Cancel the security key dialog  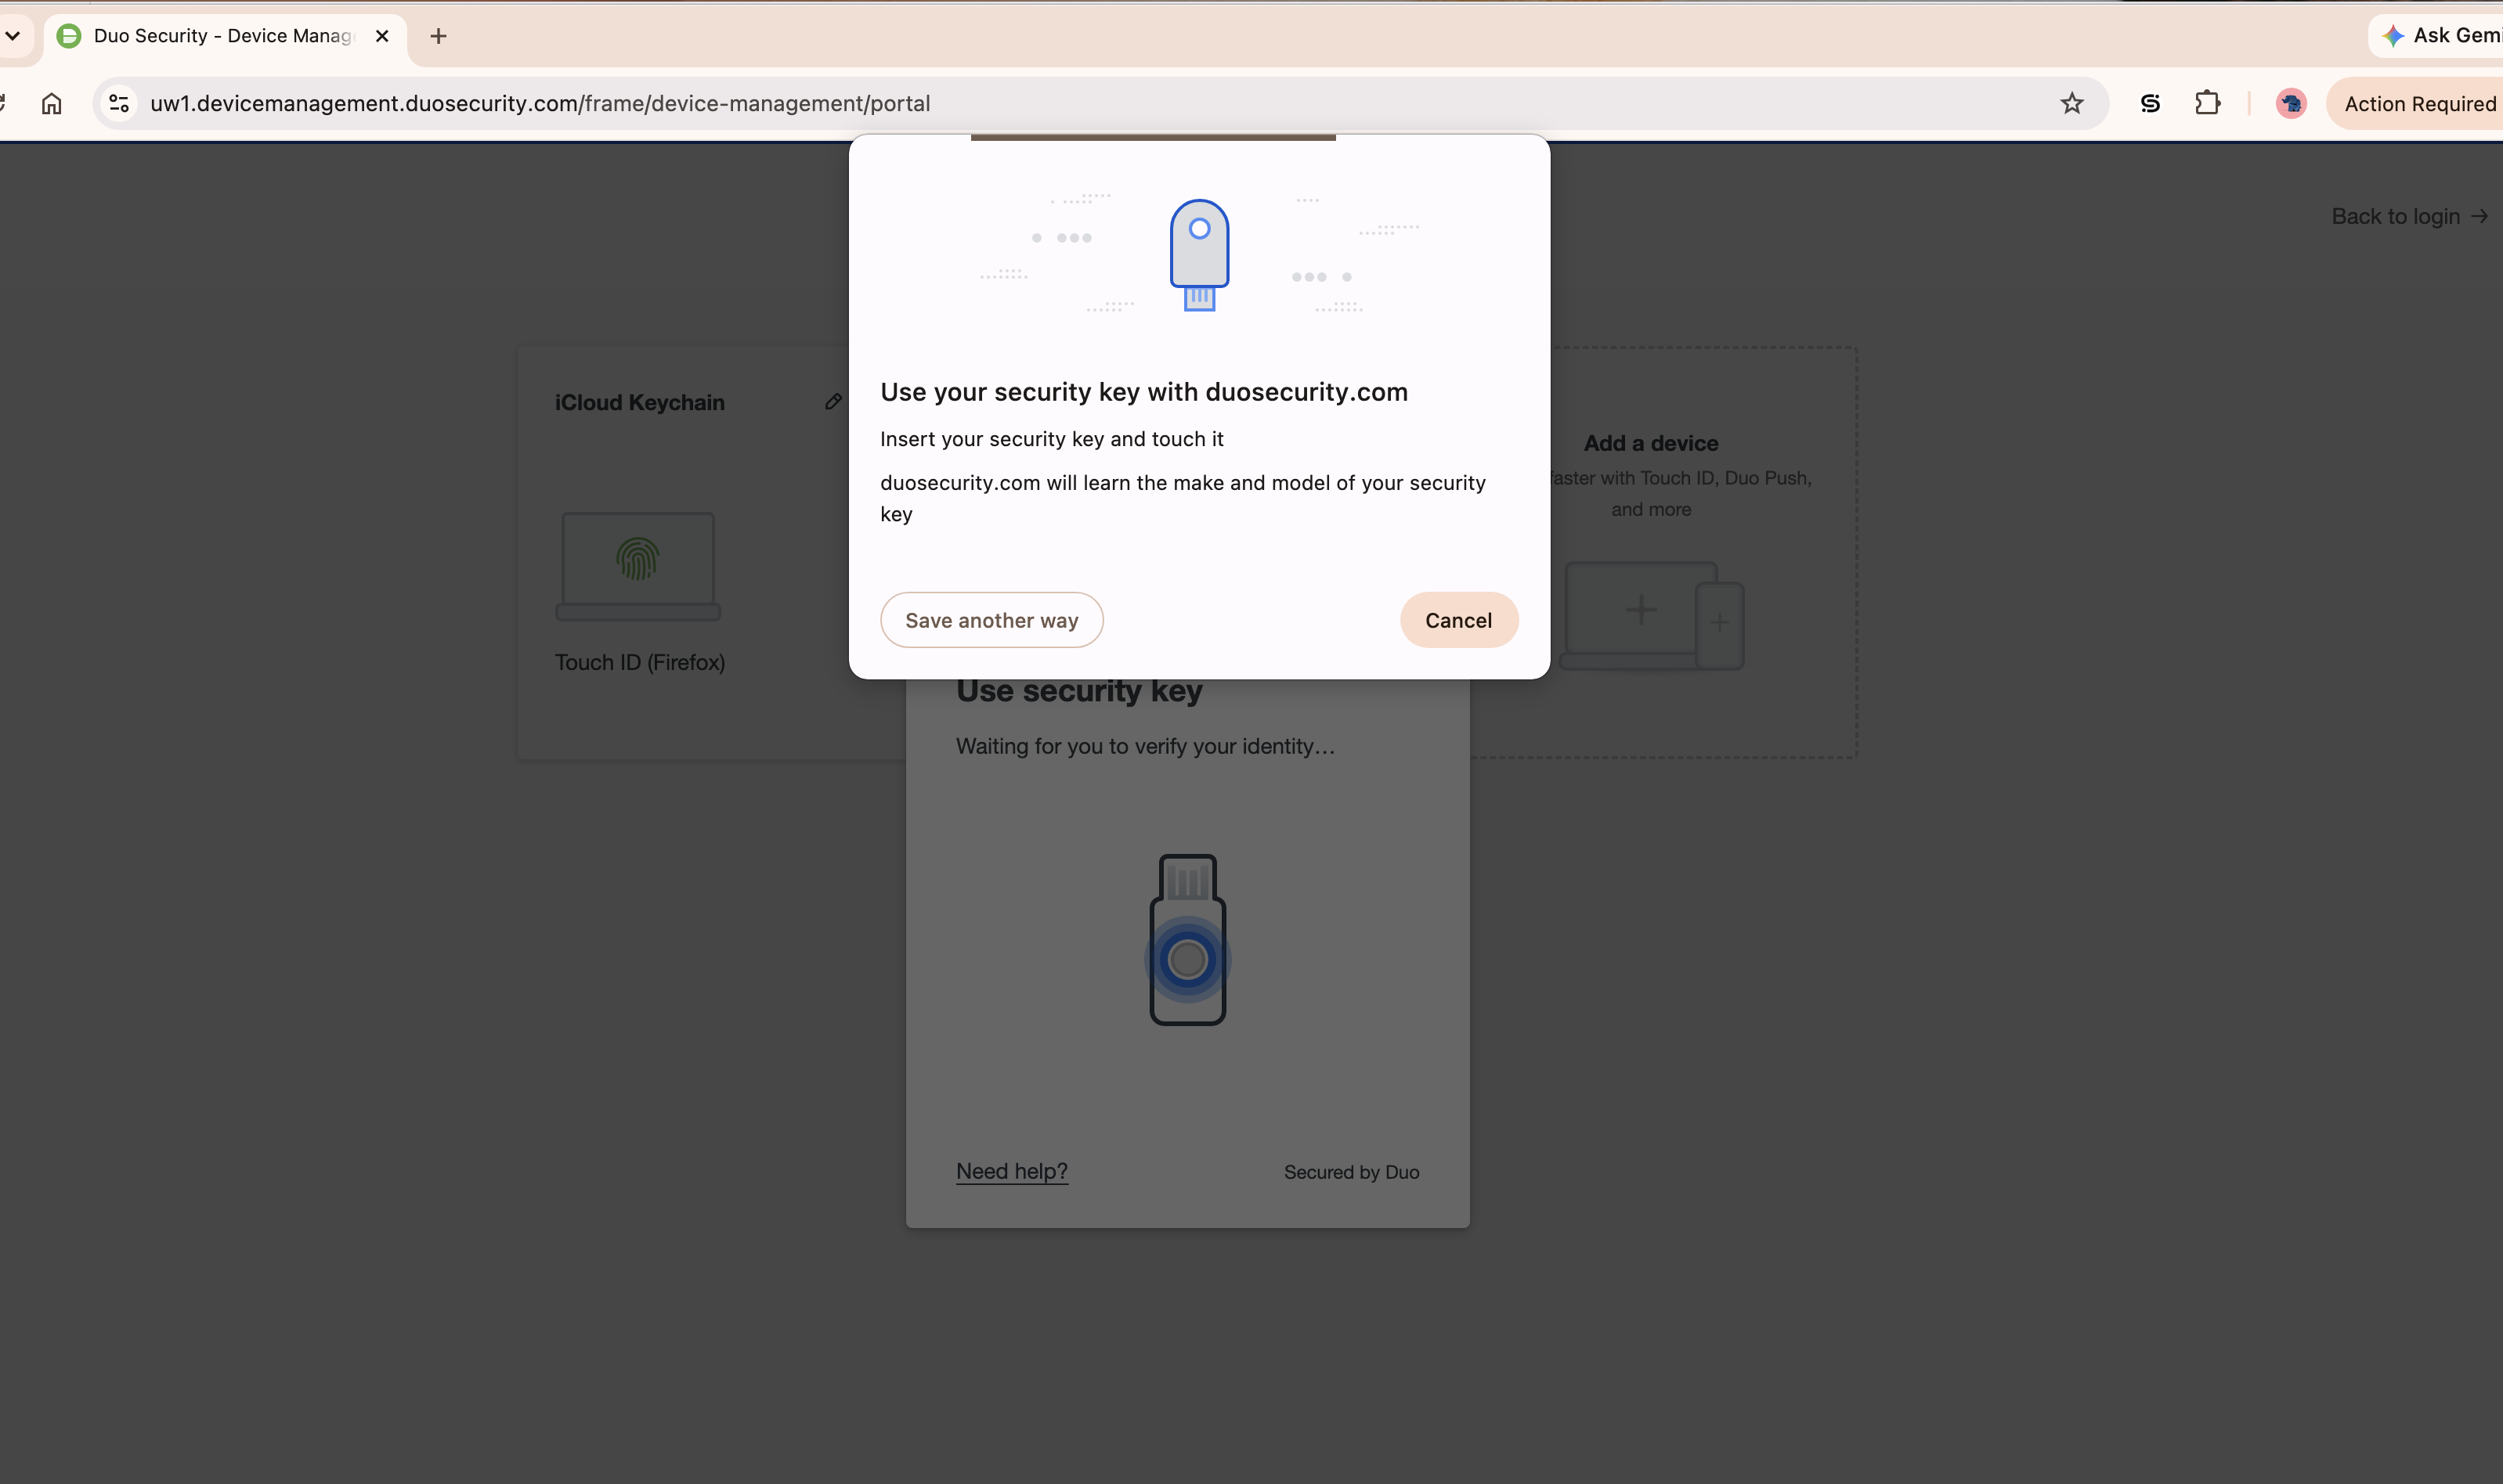1458,620
